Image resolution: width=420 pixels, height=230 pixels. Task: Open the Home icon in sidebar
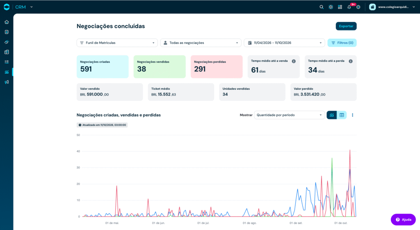click(7, 22)
